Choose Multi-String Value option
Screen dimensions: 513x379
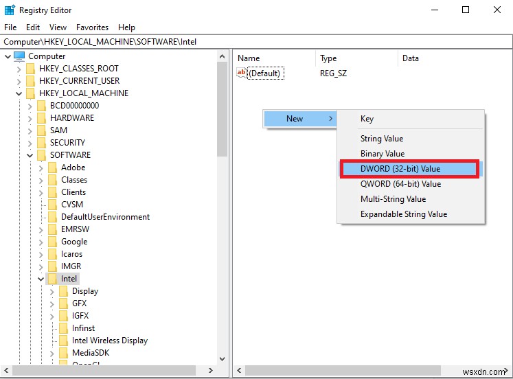pos(411,199)
